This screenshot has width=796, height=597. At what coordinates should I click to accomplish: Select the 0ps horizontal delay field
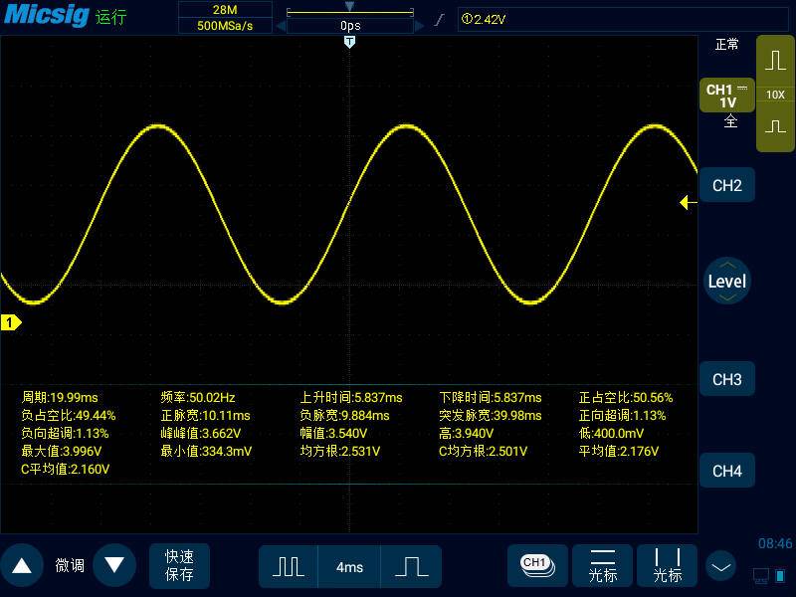pos(350,26)
